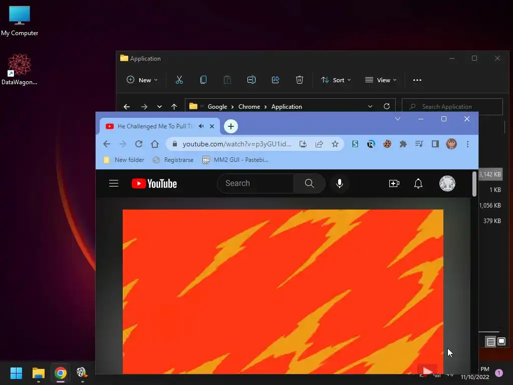Click Paste icon in File Explorer toolbar
513x385 pixels.
coord(227,80)
